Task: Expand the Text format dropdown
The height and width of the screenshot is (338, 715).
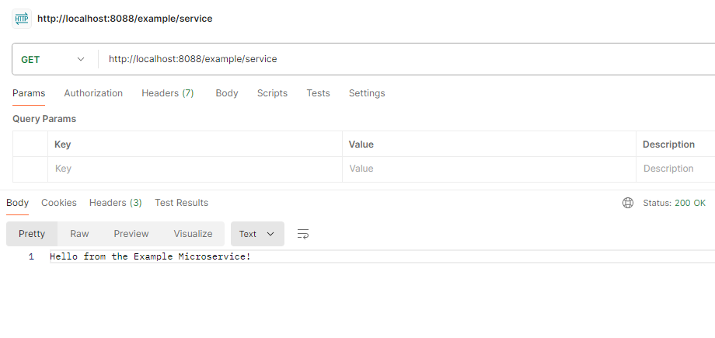Action: pos(256,234)
